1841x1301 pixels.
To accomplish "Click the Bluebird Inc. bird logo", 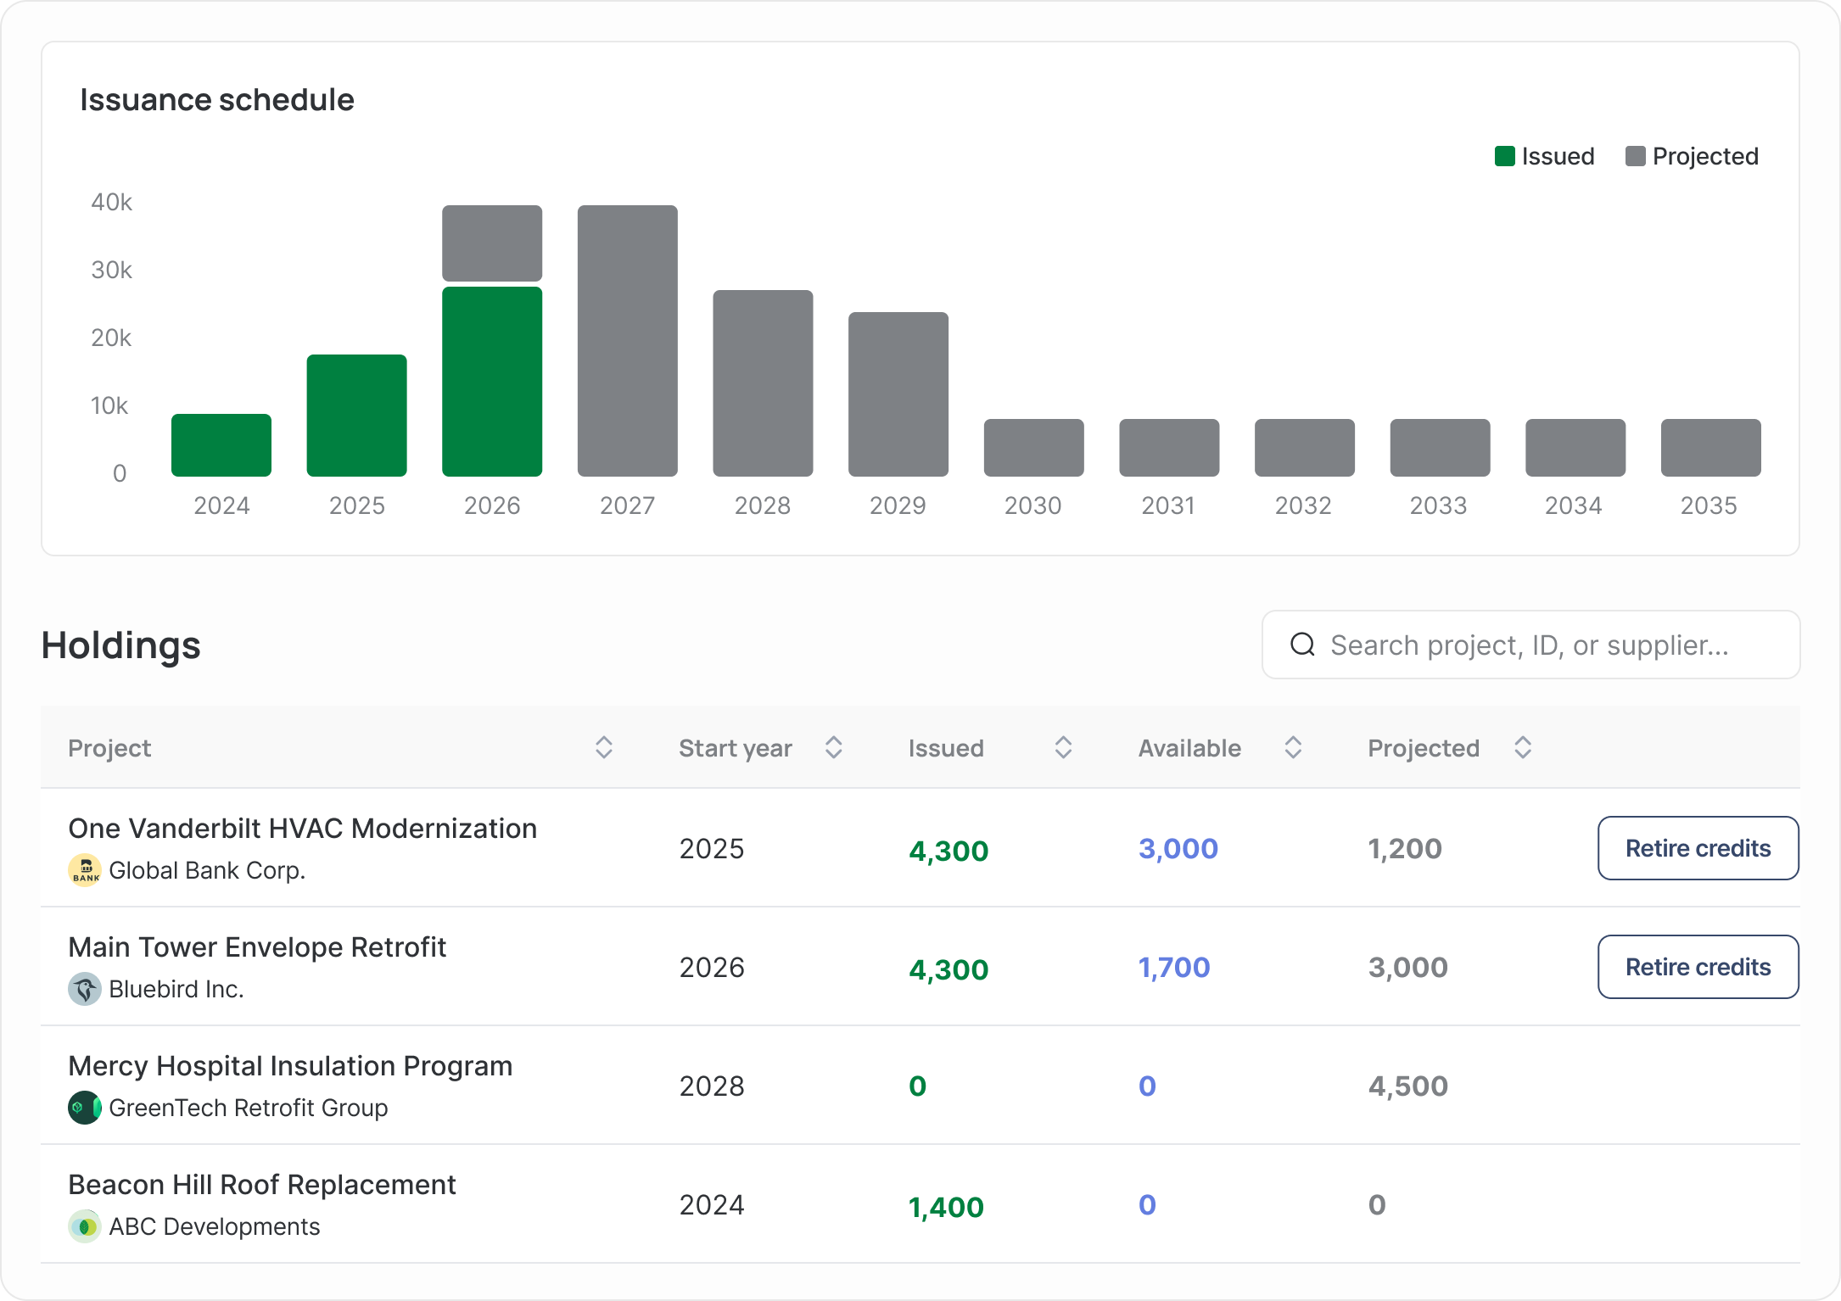I will [x=85, y=989].
